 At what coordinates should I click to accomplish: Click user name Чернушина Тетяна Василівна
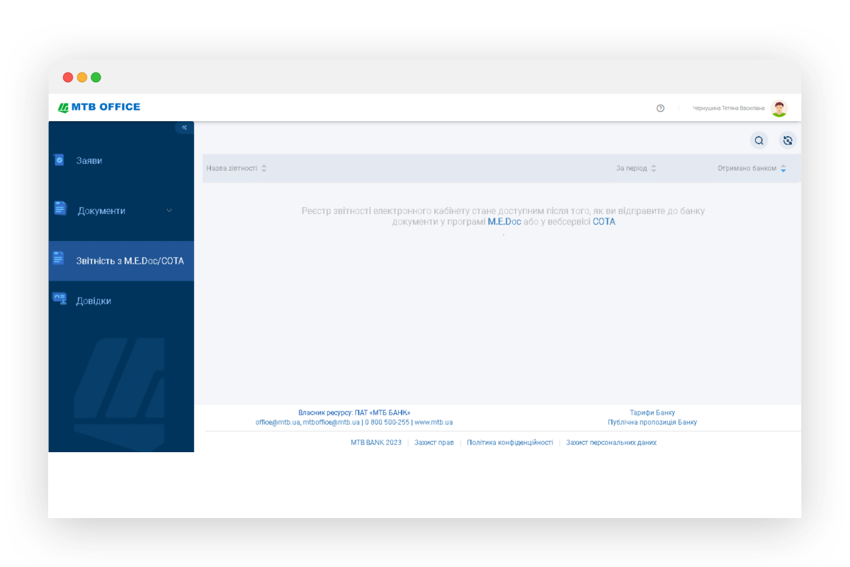[x=728, y=108]
